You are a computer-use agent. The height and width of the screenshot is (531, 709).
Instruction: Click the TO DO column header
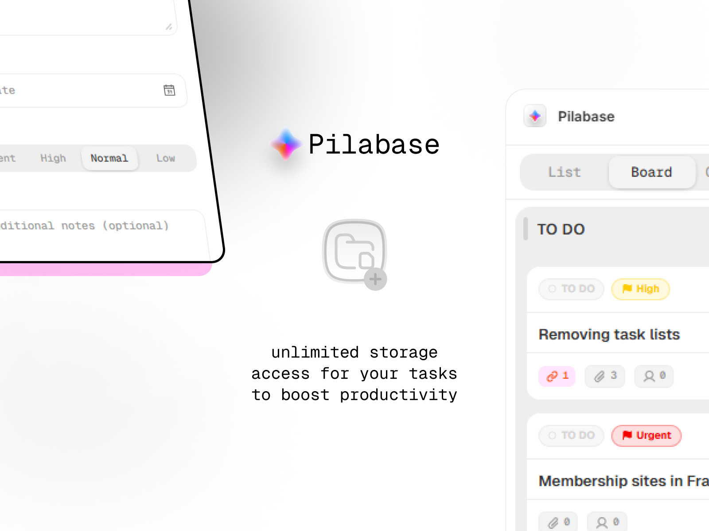click(x=561, y=229)
